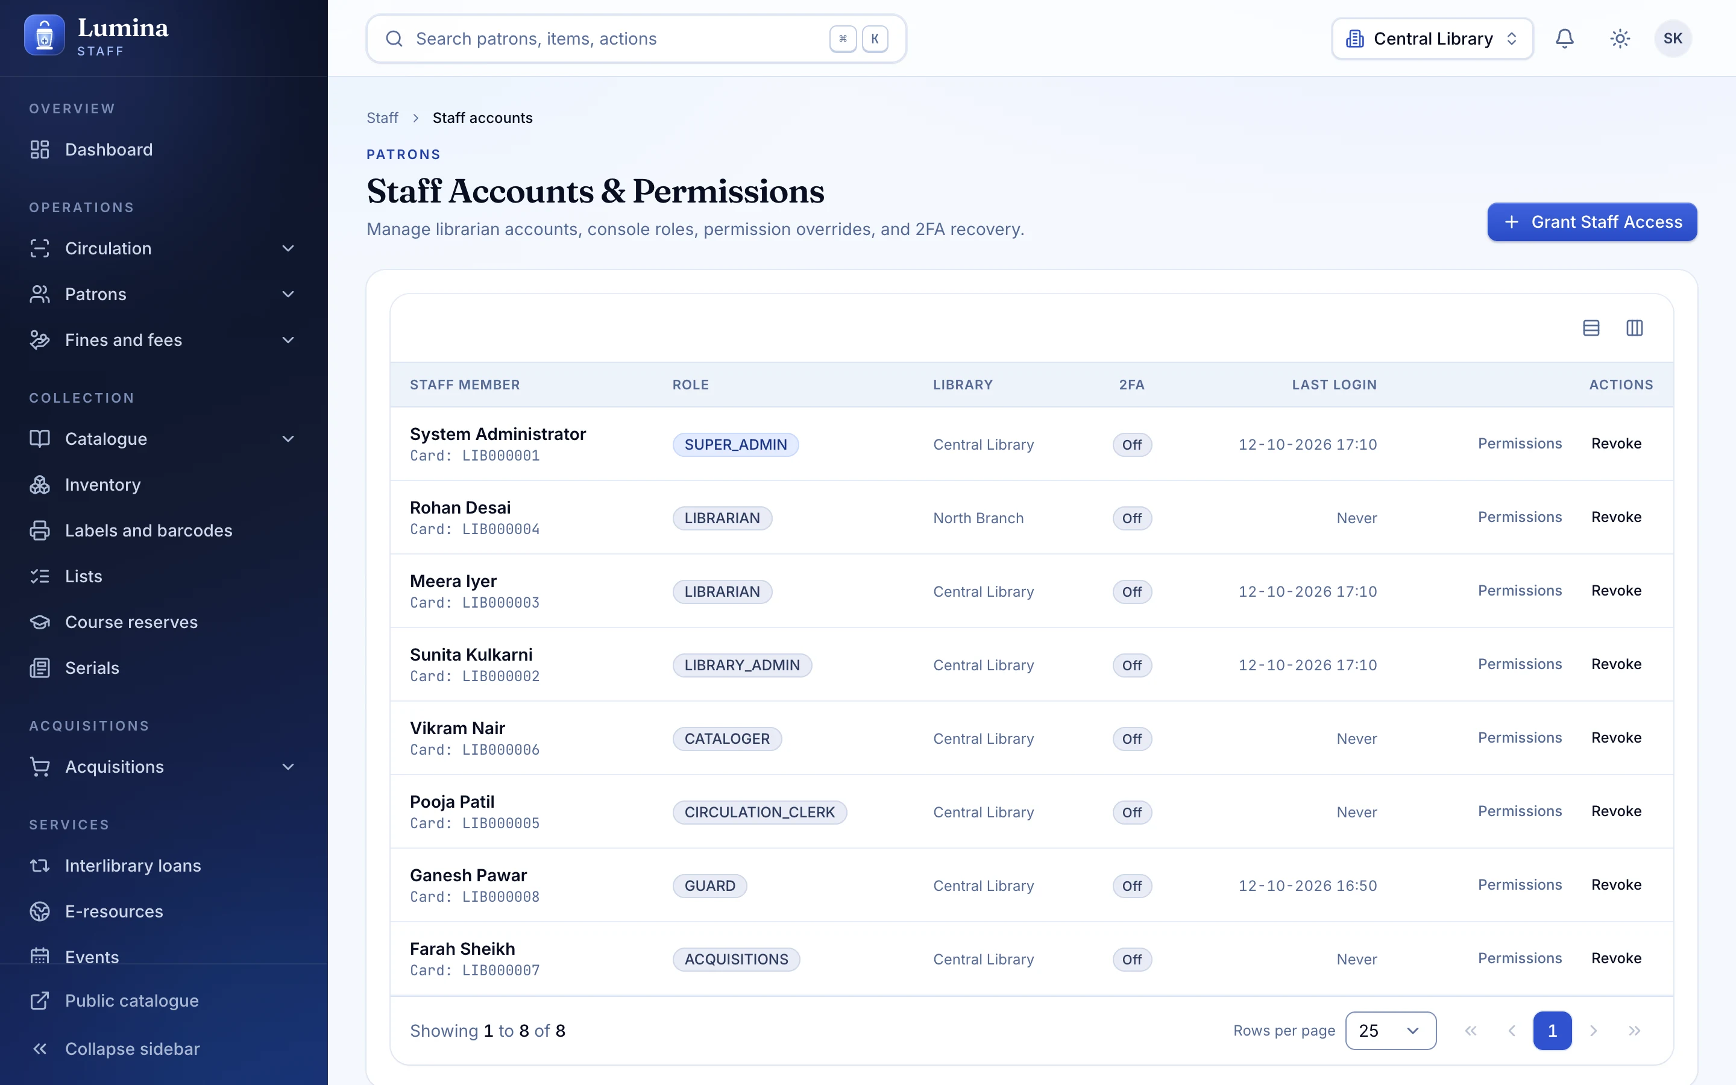Open the Central Library branch selector

coord(1433,39)
